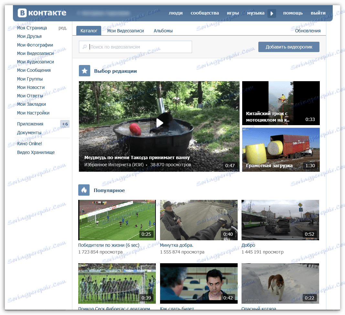Open the помощь header link

click(x=293, y=13)
